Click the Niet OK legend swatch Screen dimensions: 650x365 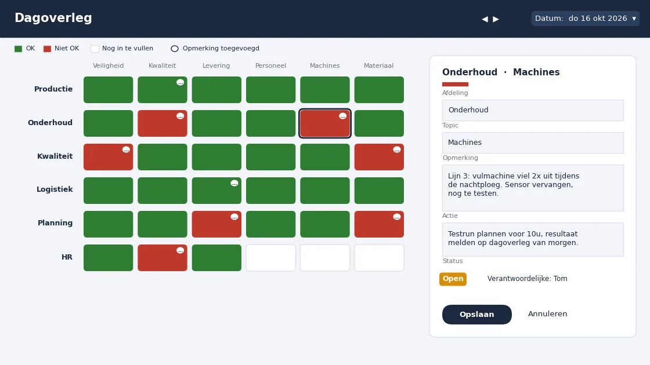pos(47,49)
